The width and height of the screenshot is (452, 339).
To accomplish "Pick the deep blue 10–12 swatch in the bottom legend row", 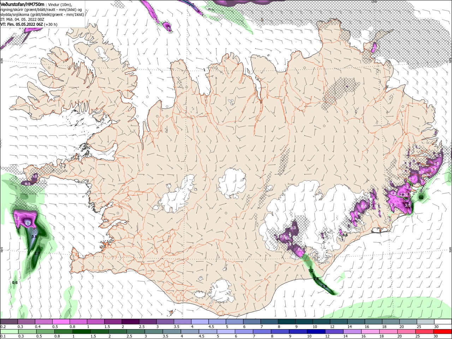I will coord(316,332).
